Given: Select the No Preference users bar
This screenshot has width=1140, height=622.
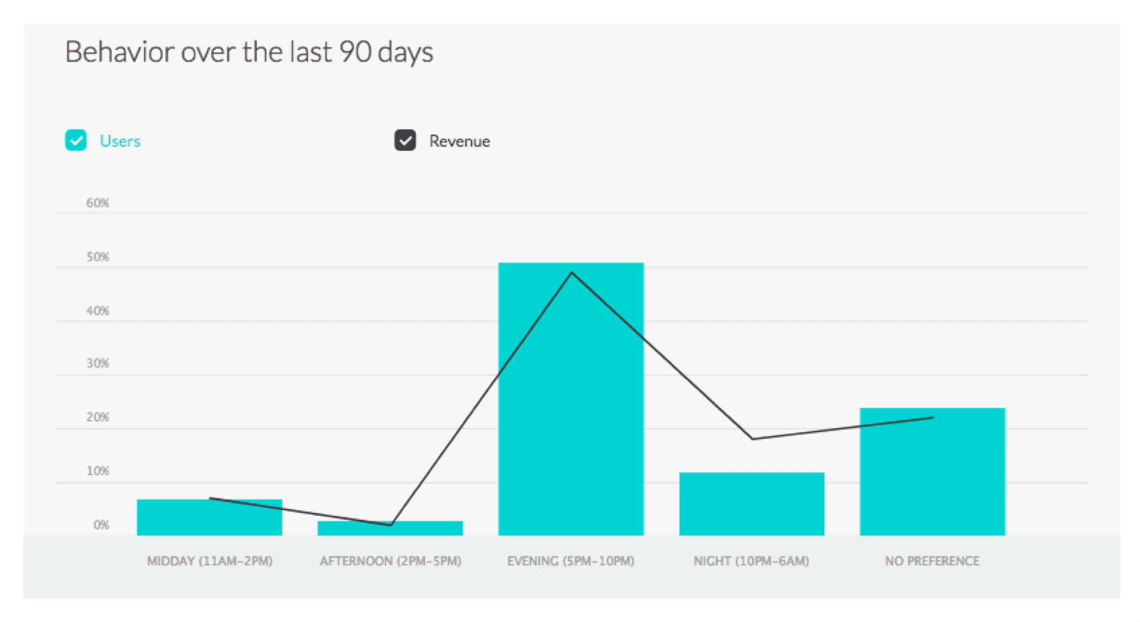Looking at the screenshot, I should click(x=933, y=472).
